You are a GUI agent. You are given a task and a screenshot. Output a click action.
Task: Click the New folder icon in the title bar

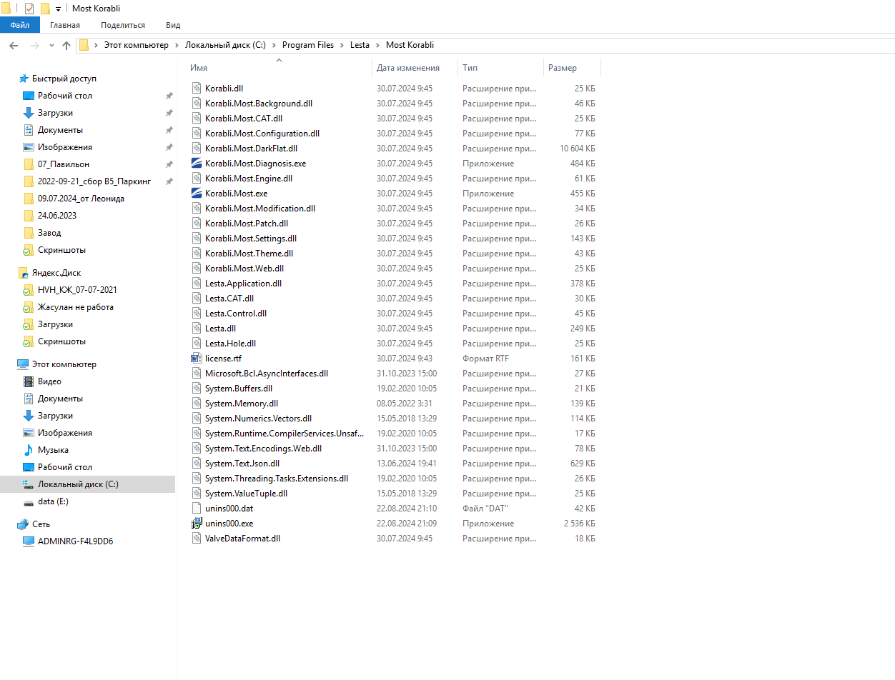(45, 9)
